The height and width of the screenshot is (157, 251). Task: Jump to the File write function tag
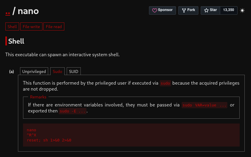pyautogui.click(x=31, y=27)
